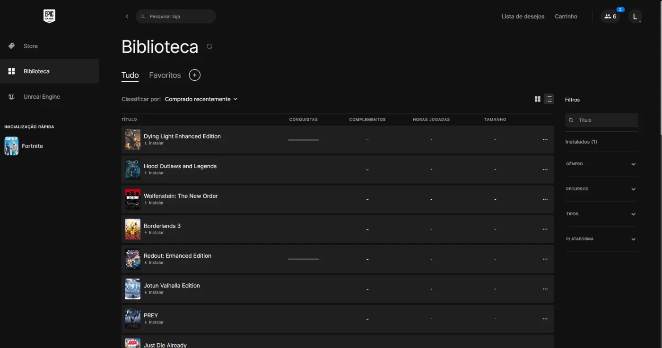Switch to grid view layout
The image size is (662, 348).
(x=537, y=99)
